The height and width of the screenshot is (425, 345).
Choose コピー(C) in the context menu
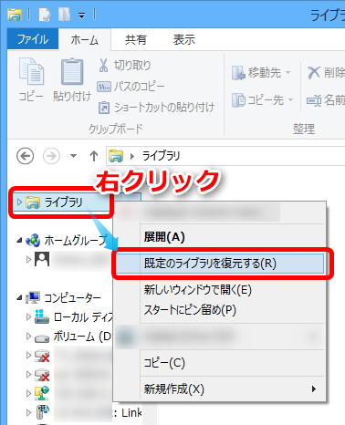(x=164, y=363)
